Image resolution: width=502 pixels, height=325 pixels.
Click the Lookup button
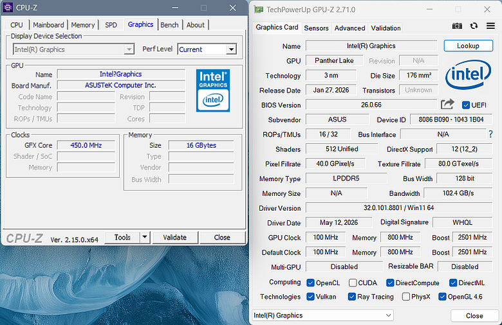point(468,46)
